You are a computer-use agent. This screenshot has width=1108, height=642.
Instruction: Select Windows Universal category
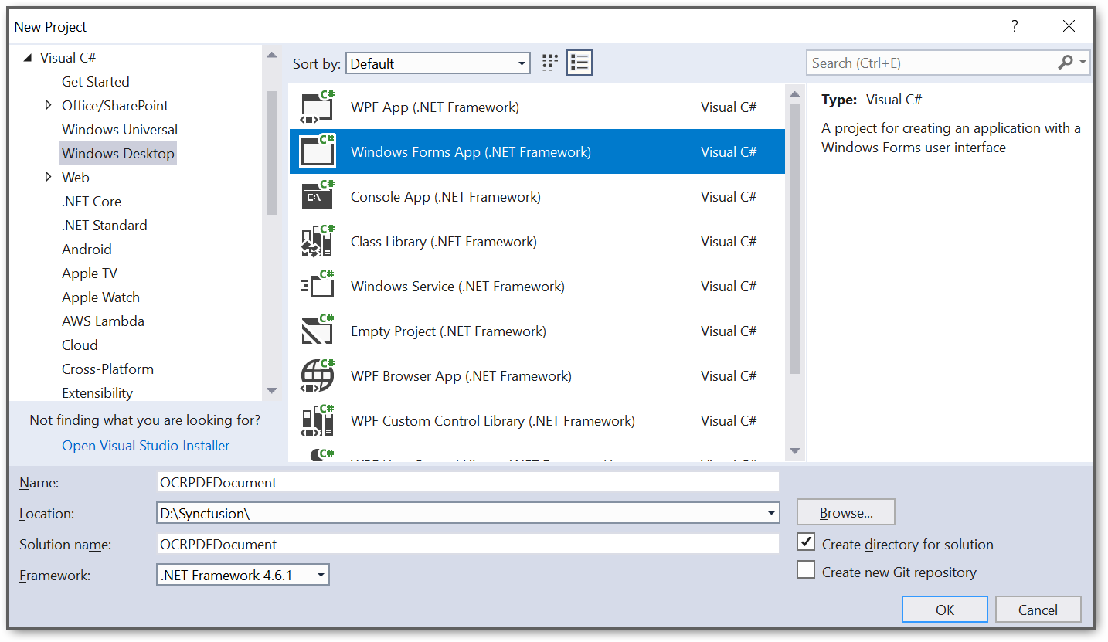(x=120, y=129)
